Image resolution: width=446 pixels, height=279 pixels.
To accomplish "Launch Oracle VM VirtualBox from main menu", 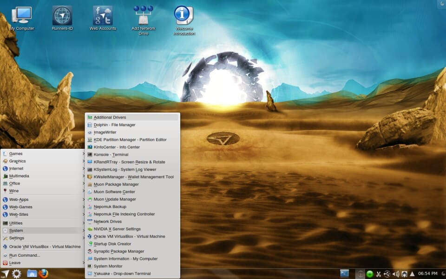I will coord(44,247).
